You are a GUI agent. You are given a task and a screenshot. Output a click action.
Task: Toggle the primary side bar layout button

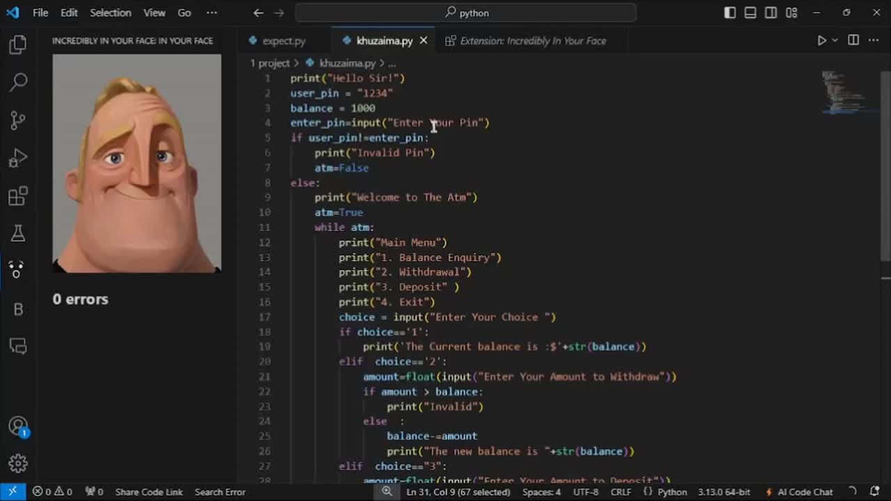(730, 13)
